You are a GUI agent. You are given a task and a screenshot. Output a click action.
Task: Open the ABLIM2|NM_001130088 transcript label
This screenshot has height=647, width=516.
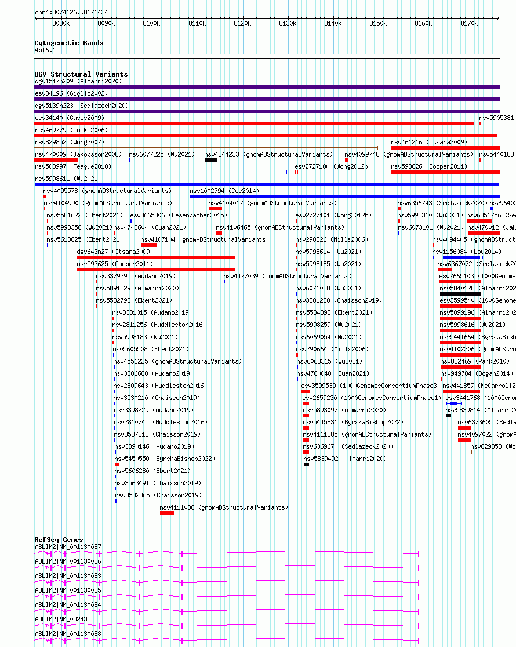point(68,634)
